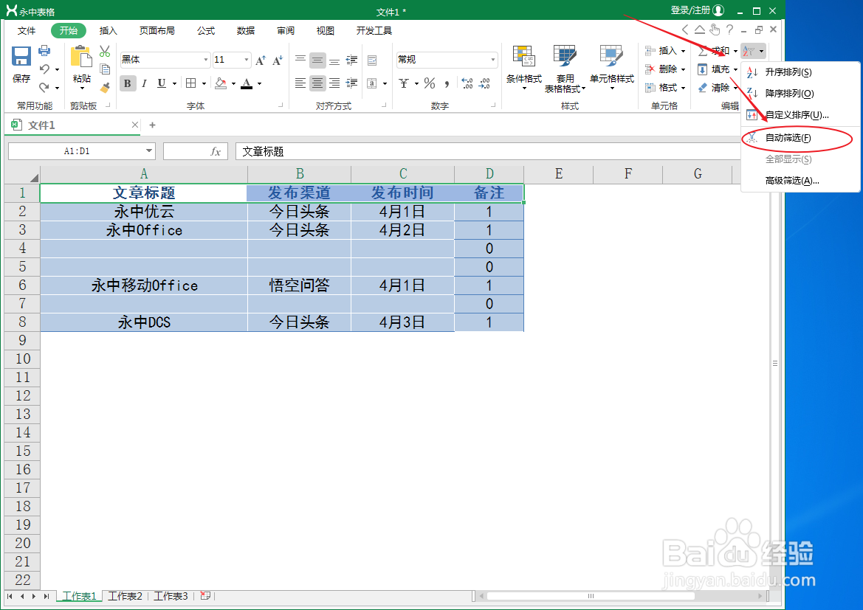Open the 工作表2 sheet tab
The width and height of the screenshot is (863, 610).
(124, 596)
